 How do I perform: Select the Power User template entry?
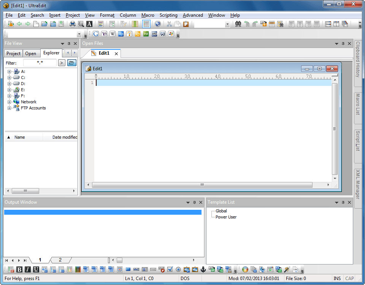click(226, 217)
